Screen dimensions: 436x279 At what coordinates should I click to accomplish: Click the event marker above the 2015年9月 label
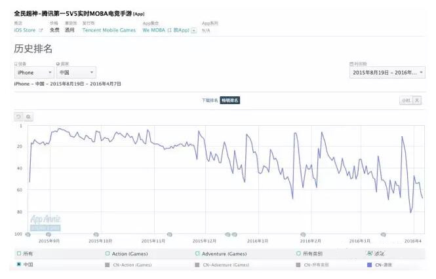tap(48, 234)
